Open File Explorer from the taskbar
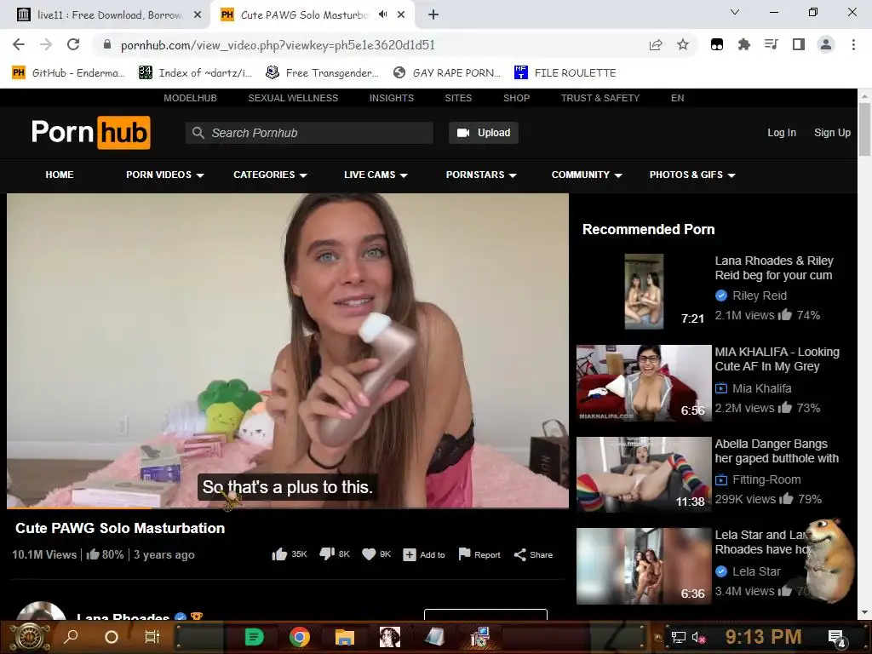The image size is (872, 654). pyautogui.click(x=344, y=637)
